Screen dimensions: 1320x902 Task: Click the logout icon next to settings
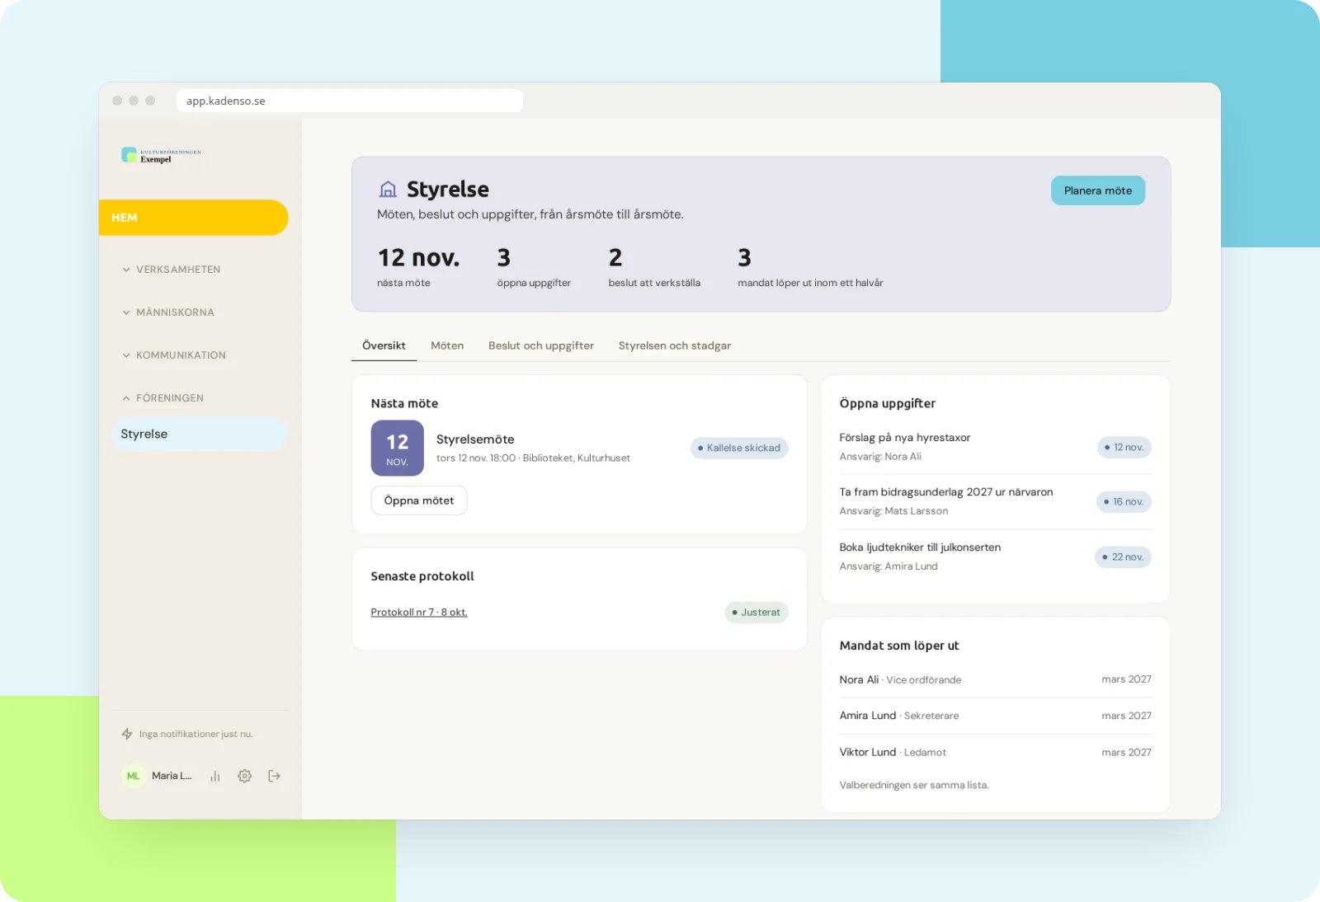pos(275,776)
